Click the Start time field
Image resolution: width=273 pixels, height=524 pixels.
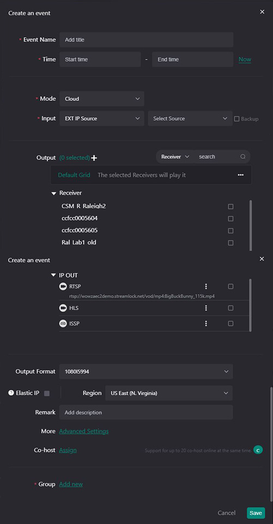point(100,59)
